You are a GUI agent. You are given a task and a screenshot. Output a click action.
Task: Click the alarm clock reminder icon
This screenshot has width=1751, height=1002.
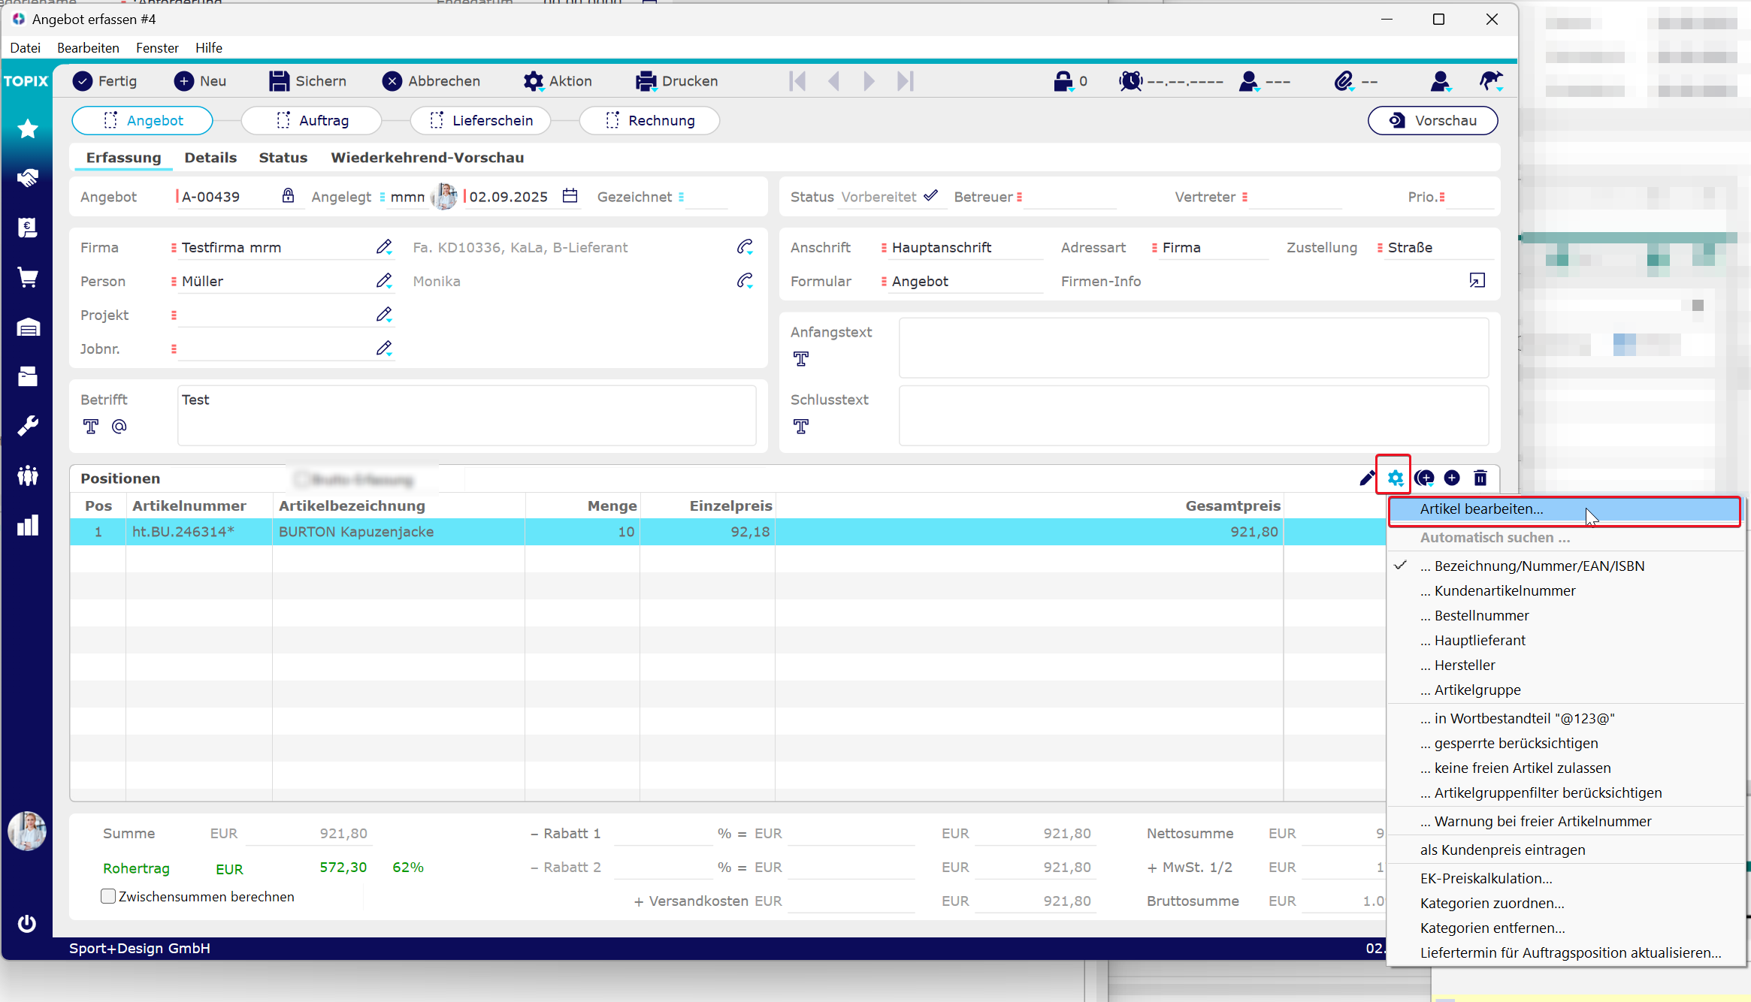(x=1130, y=81)
